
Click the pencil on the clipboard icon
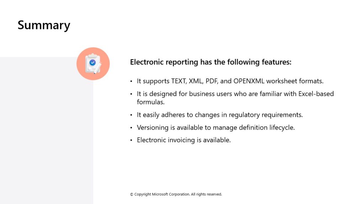[98, 68]
